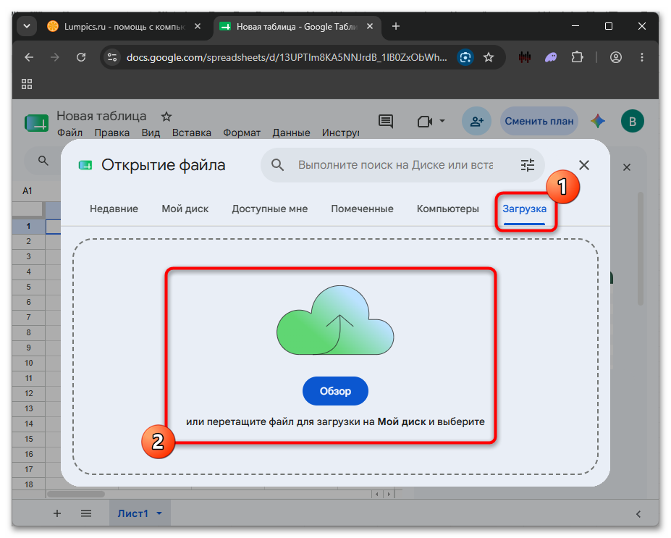Switch to the Lumpics.ru browser tab
Viewport: 671px width, 538px height.
pos(122,27)
